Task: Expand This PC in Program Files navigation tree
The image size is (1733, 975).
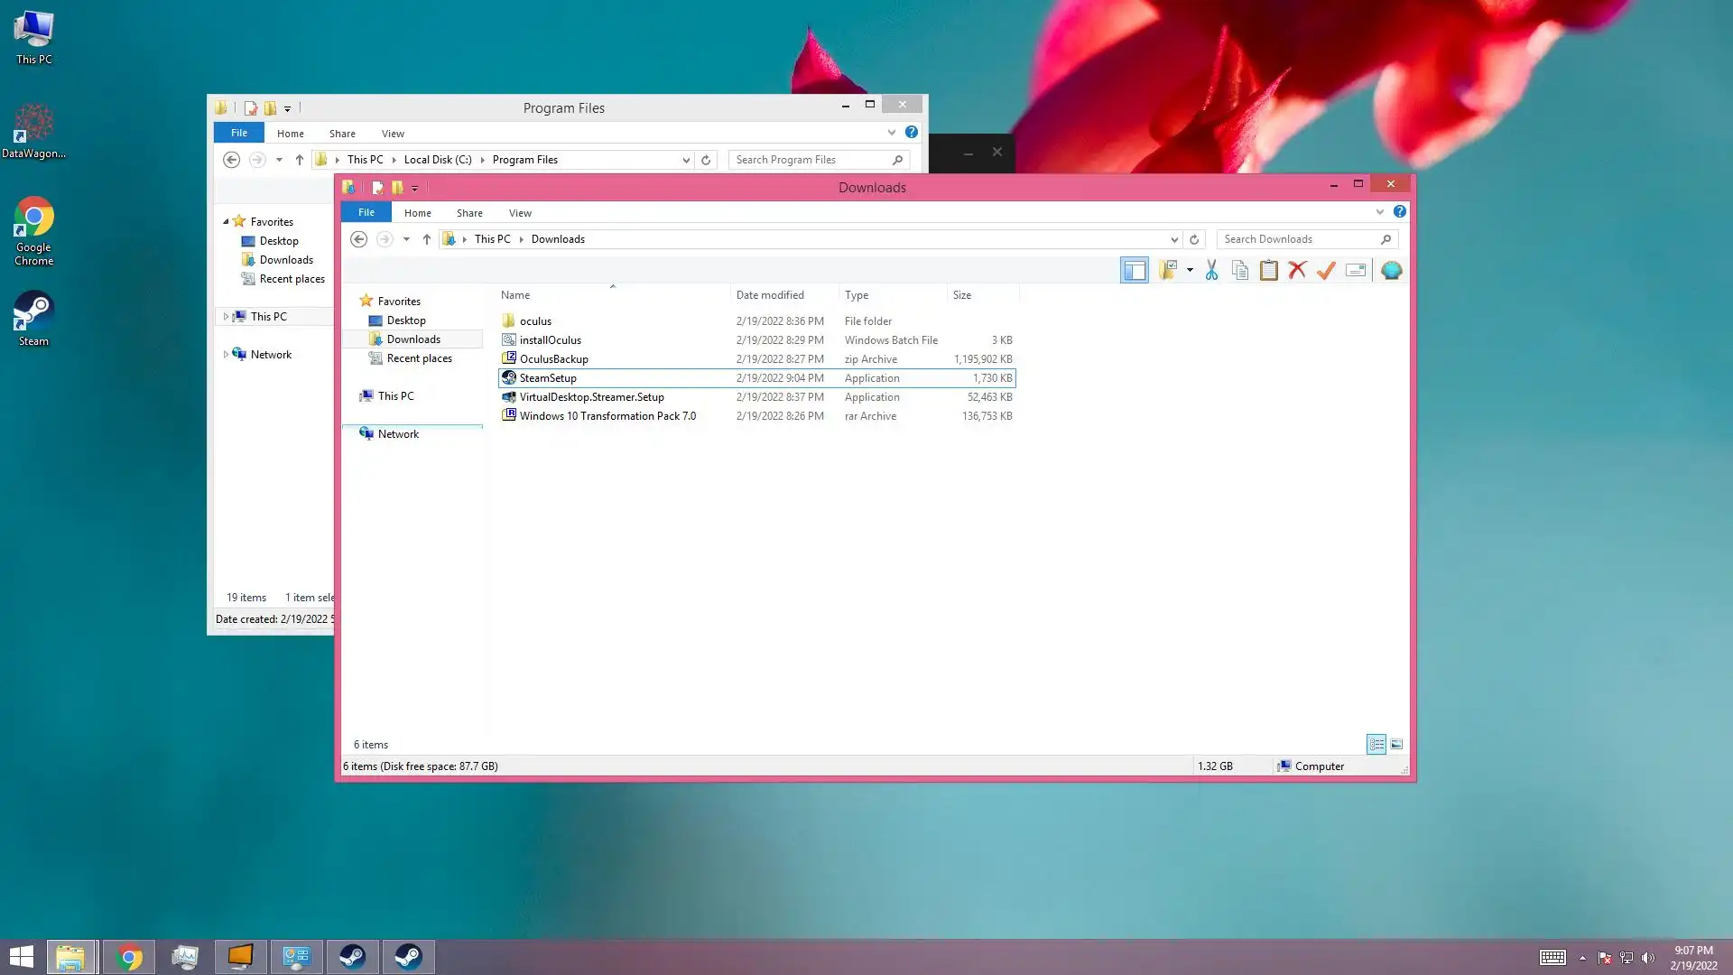Action: coord(226,317)
